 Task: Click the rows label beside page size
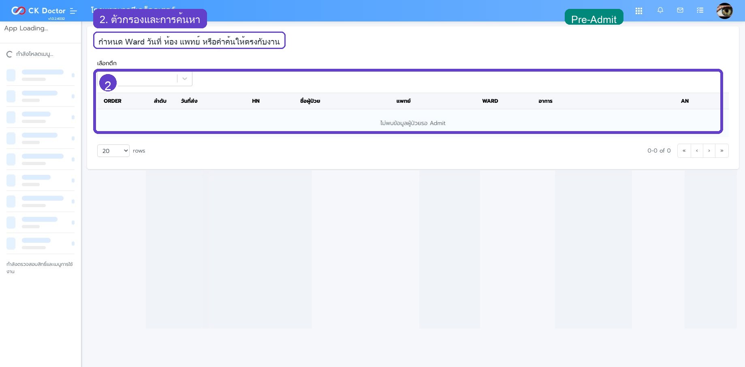pos(139,151)
